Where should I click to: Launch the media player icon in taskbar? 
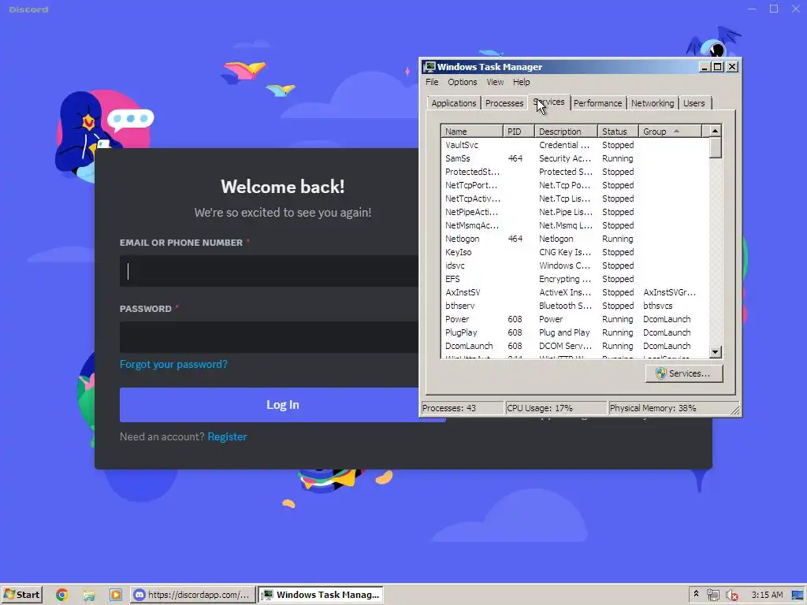click(116, 595)
